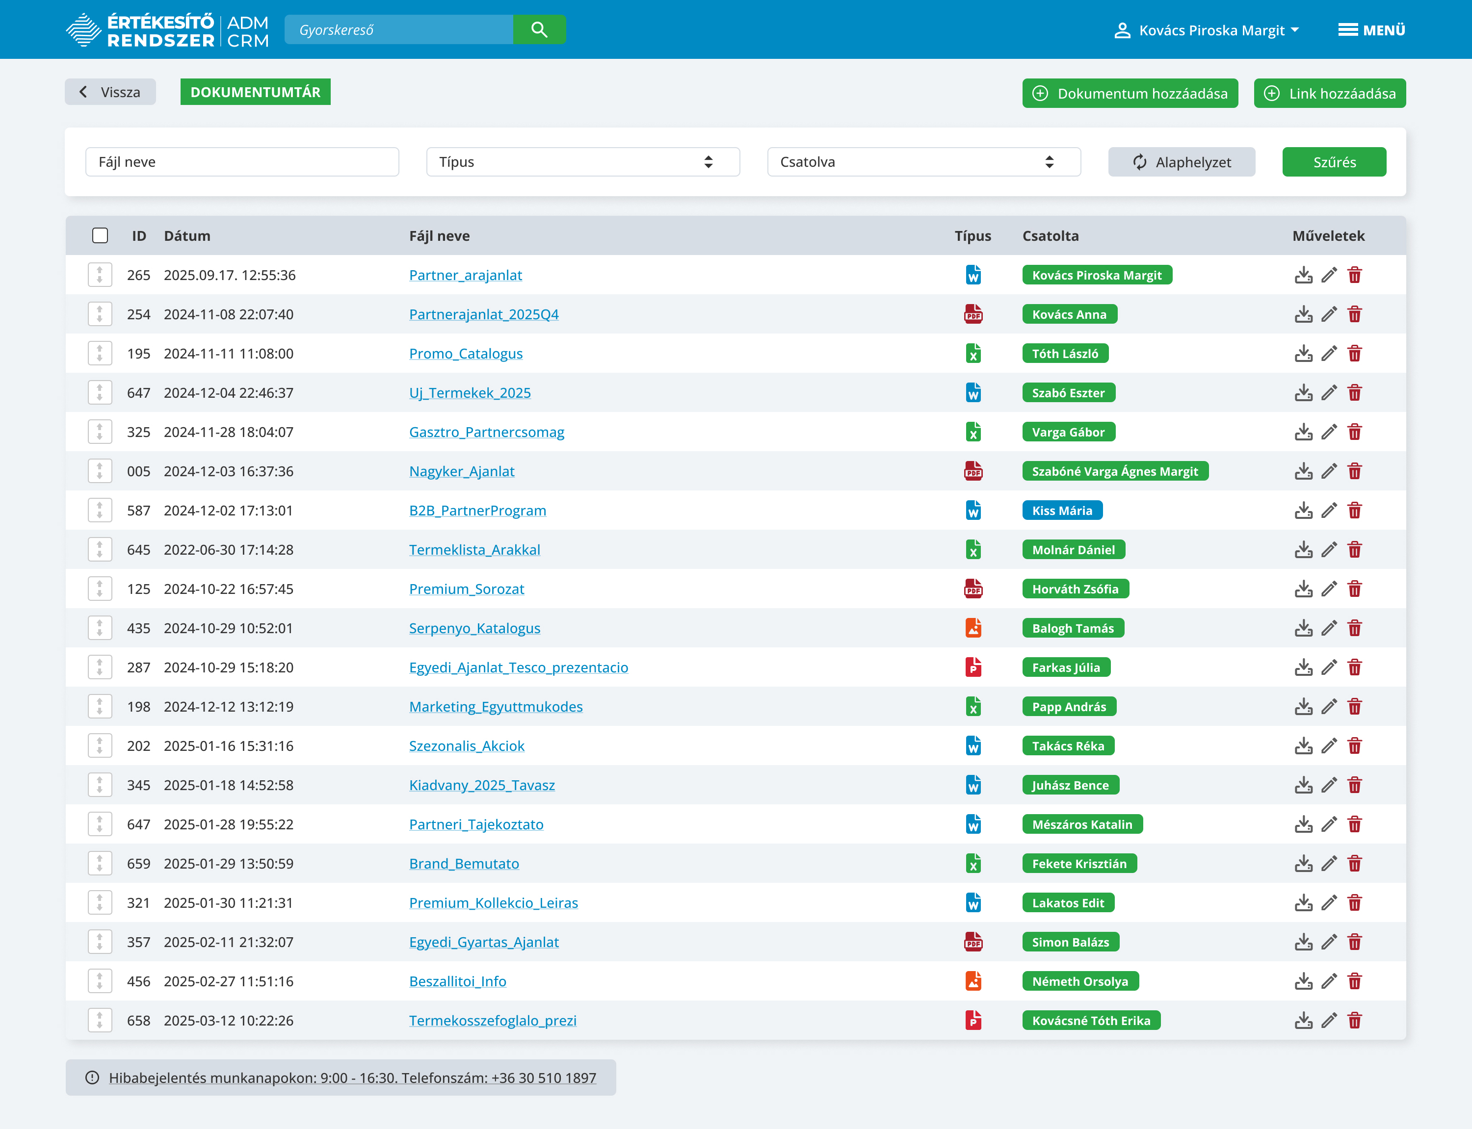
Task: Download the Partner_arajanlat document
Action: pos(1303,275)
